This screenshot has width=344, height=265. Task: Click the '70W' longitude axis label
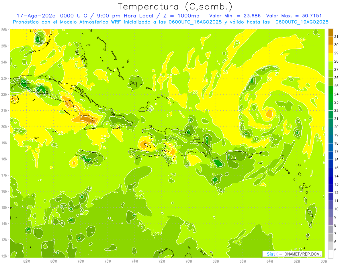click(189, 261)
